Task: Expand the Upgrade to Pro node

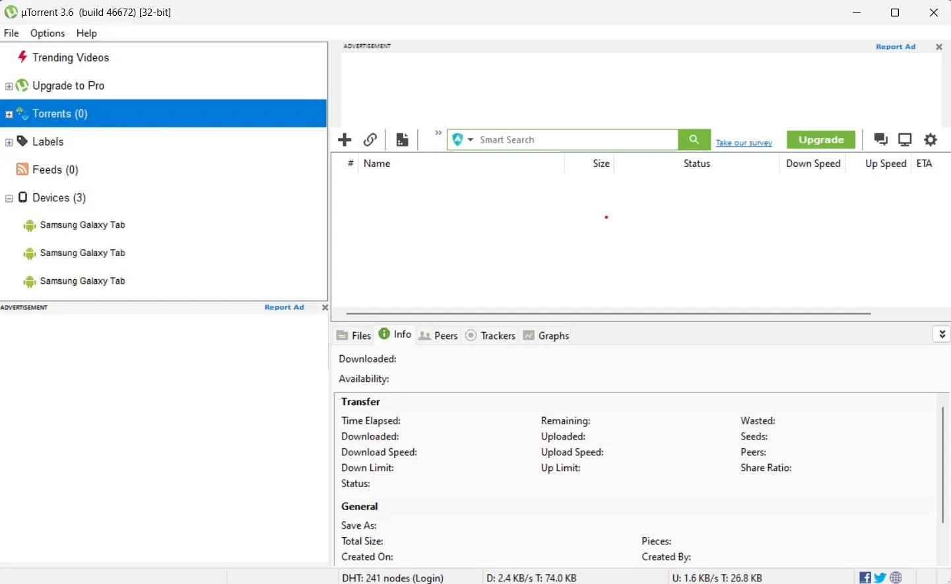Action: tap(9, 86)
